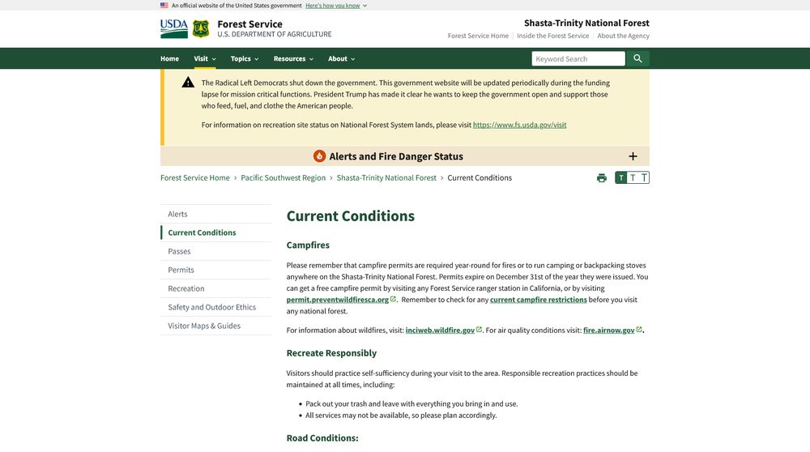Image resolution: width=810 pixels, height=452 pixels.
Task: Click the warning triangle alert icon
Action: (x=188, y=82)
